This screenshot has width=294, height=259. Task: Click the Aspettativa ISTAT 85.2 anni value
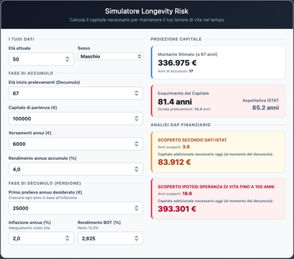click(x=266, y=107)
